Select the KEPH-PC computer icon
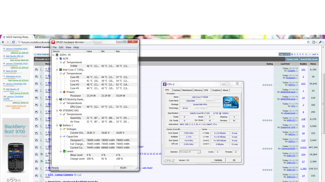Viewport: 325px width, 182px height. coord(57,55)
